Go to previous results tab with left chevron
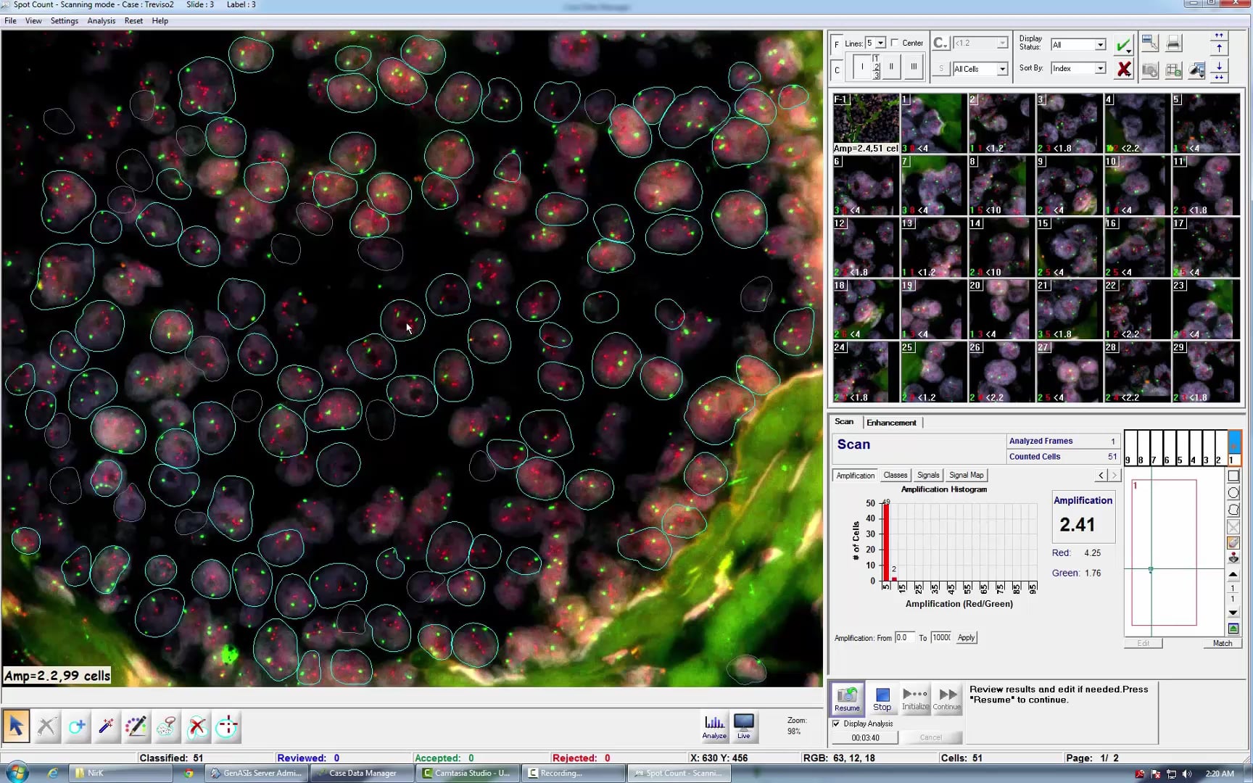 point(1101,476)
